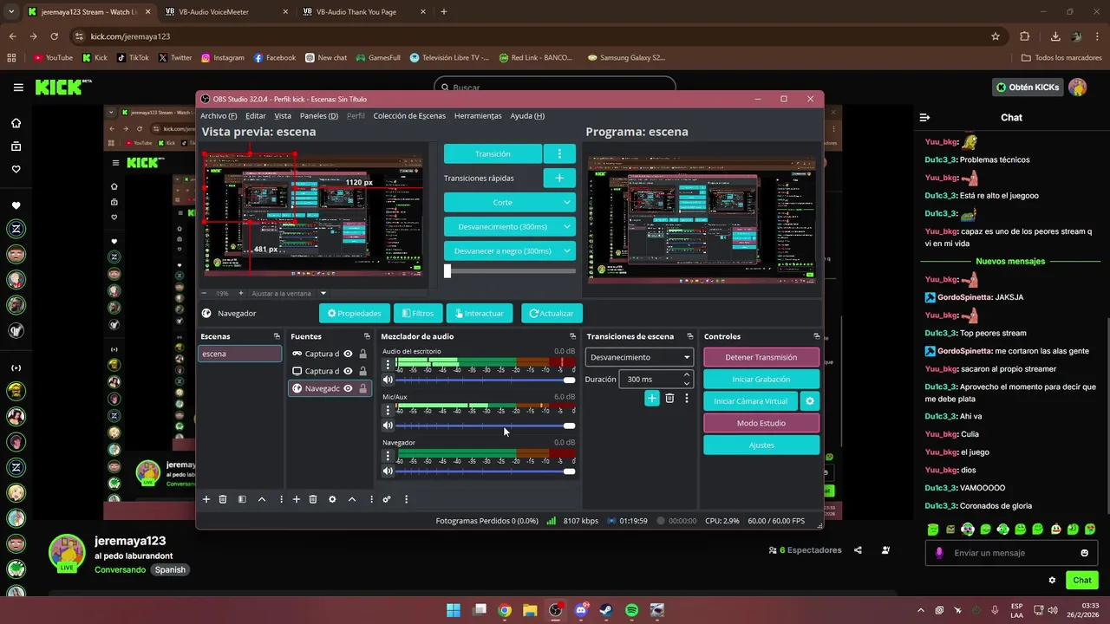Image resolution: width=1110 pixels, height=624 pixels.
Task: Delete the selected scene with trash icon
Action: click(223, 499)
